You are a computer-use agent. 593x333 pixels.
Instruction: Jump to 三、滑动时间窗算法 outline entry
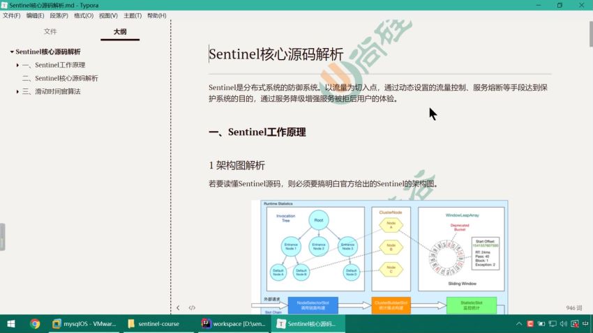click(x=52, y=91)
